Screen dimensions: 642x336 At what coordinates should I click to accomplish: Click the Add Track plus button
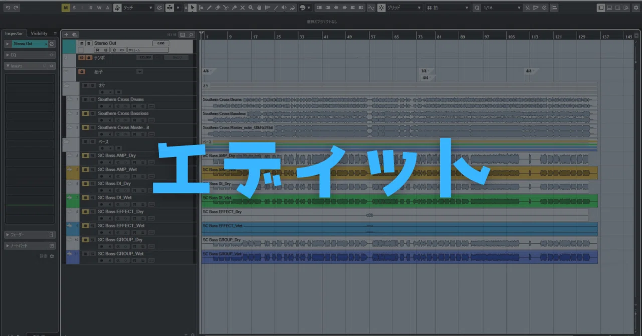click(66, 35)
